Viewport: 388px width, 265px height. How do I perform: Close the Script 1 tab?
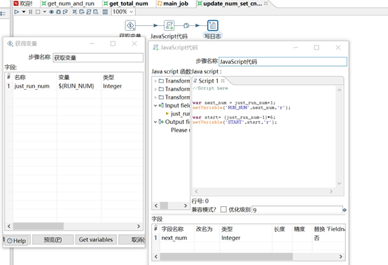(x=223, y=81)
